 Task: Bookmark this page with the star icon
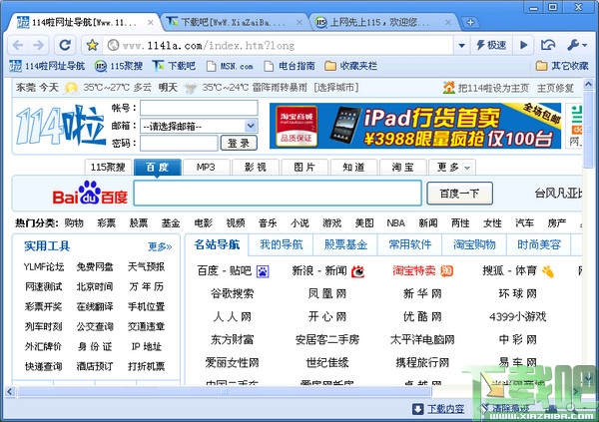[92, 46]
